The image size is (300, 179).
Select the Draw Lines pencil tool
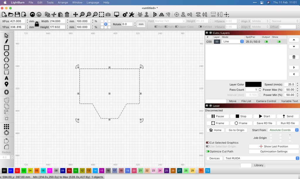click(6, 42)
